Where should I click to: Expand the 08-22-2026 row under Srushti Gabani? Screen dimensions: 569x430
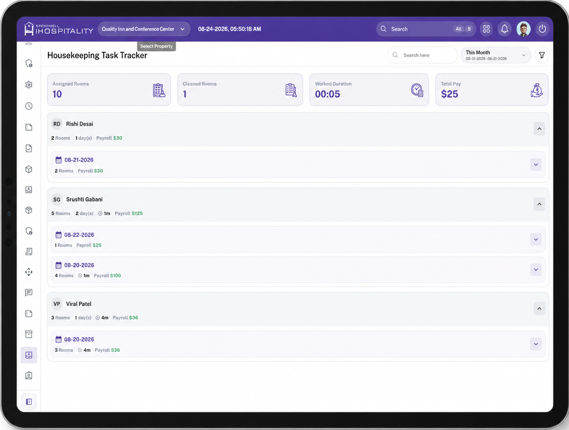(536, 240)
